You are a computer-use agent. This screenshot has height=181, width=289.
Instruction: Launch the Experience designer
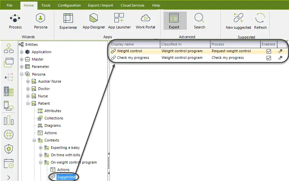(x=68, y=21)
